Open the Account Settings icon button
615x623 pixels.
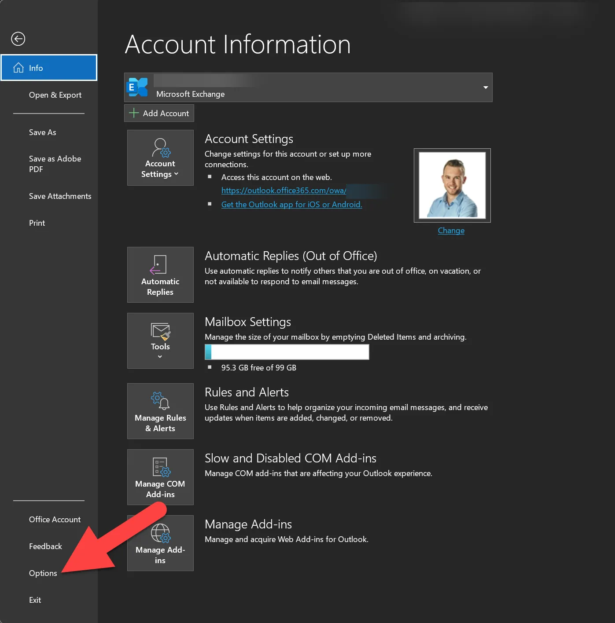point(160,158)
